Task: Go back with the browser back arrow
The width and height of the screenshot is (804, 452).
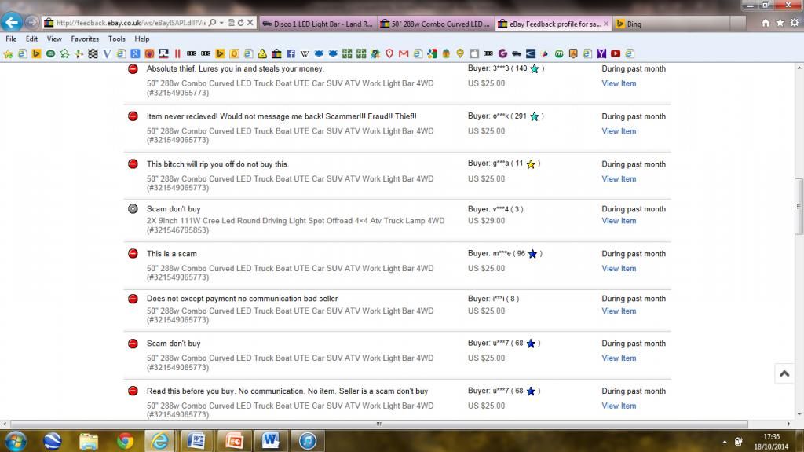Action: pos(11,22)
